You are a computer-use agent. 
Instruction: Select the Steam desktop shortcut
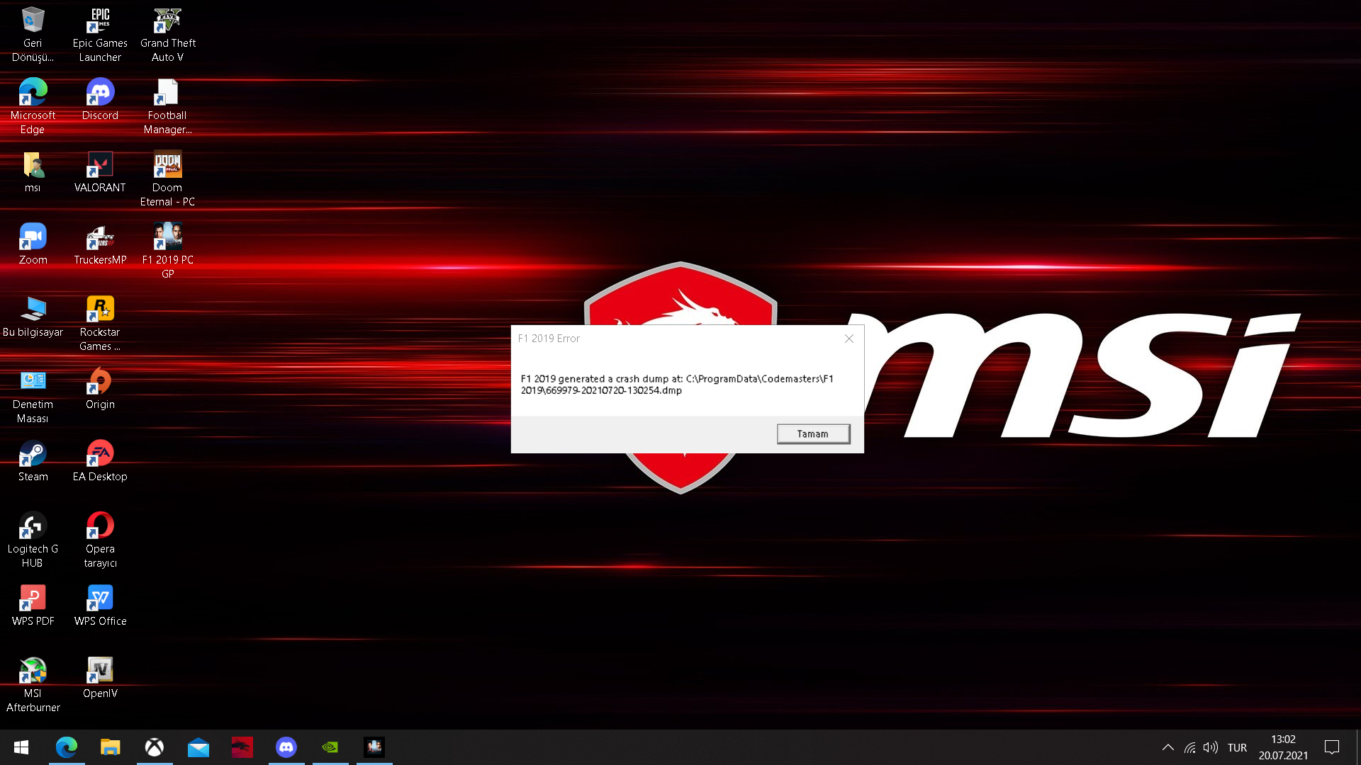(x=33, y=460)
